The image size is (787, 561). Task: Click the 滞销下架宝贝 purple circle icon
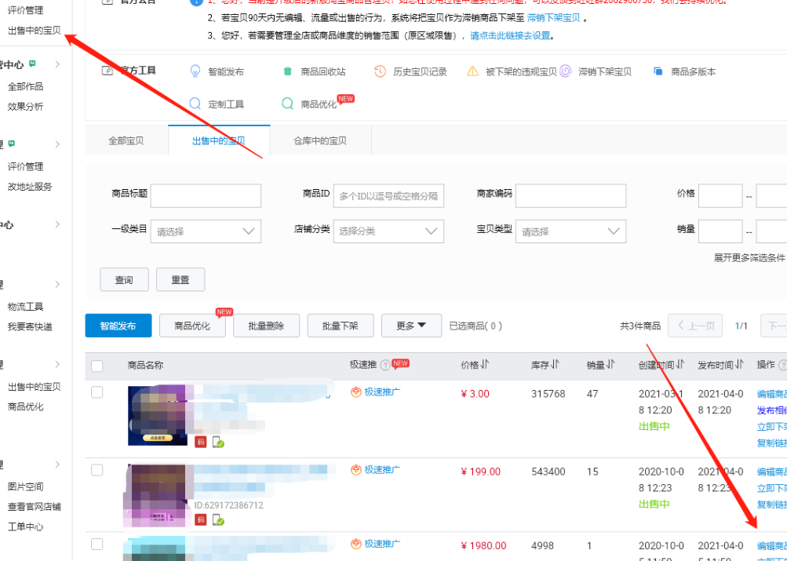point(565,71)
